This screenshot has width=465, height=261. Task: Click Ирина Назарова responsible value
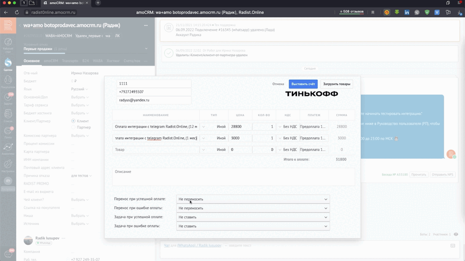[x=85, y=73]
